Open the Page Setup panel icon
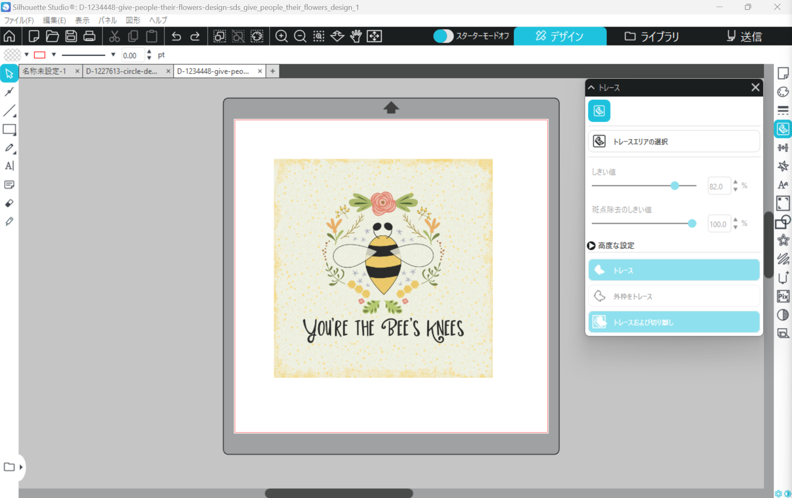The image size is (792, 498). (x=783, y=73)
